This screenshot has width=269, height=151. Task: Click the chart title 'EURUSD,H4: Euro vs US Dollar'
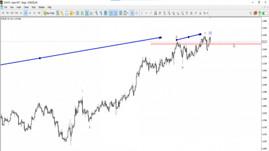[11, 19]
